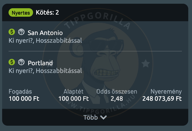
Task: Click the Nyeremény label
Action: point(166,92)
